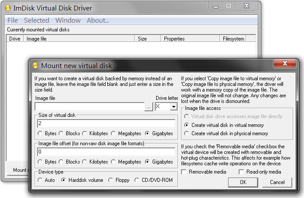Open the Window menu
The height and width of the screenshot is (198, 304).
68,20
